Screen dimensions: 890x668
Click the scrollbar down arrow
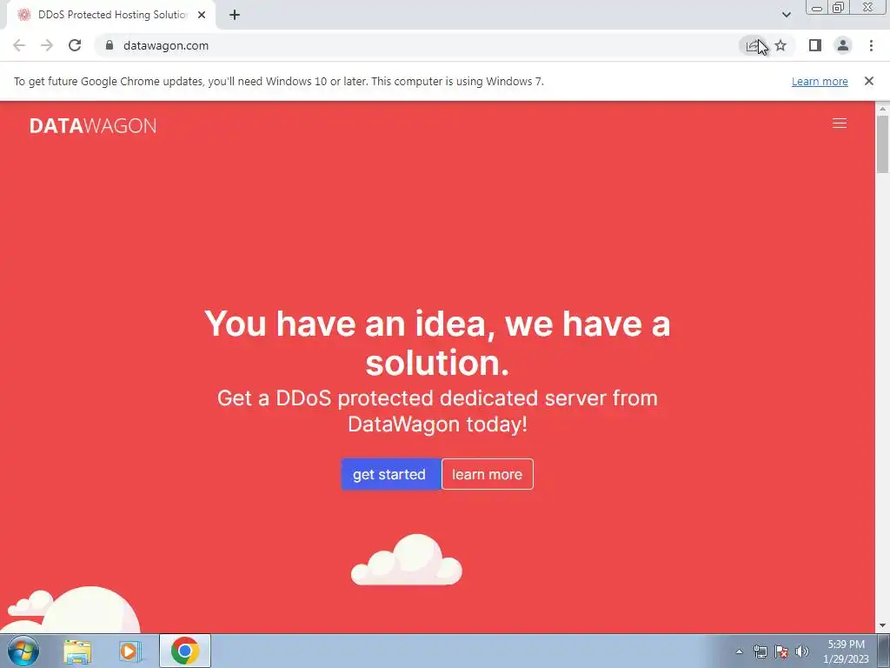click(x=882, y=625)
